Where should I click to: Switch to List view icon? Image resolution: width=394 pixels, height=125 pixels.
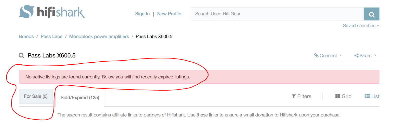tap(367, 96)
